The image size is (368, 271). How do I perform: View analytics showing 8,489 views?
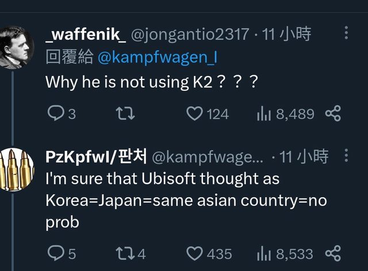263,114
